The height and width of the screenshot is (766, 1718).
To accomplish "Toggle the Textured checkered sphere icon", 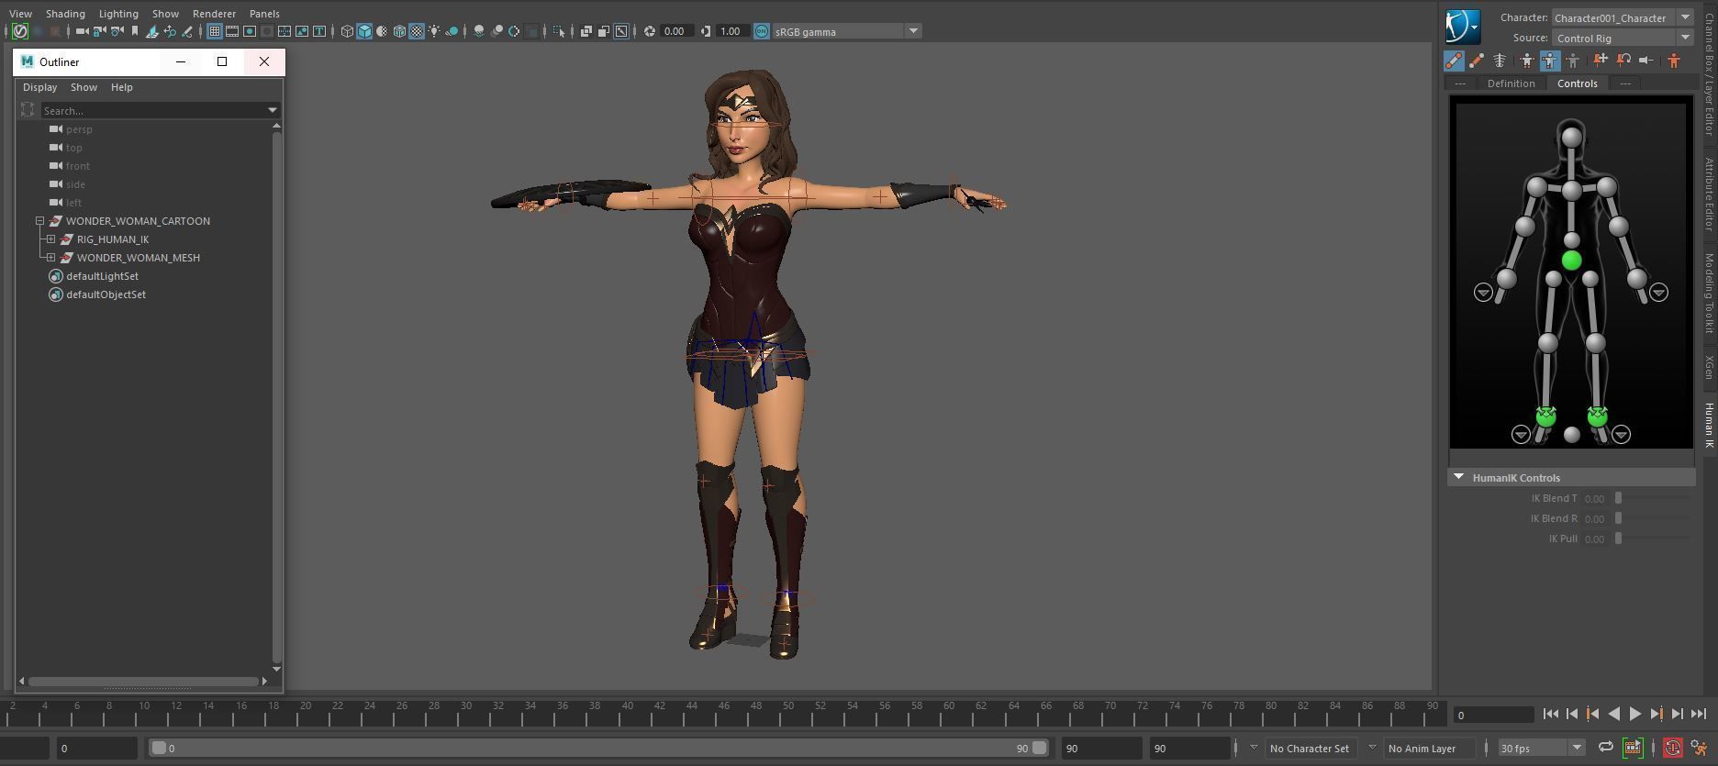I will (x=417, y=31).
